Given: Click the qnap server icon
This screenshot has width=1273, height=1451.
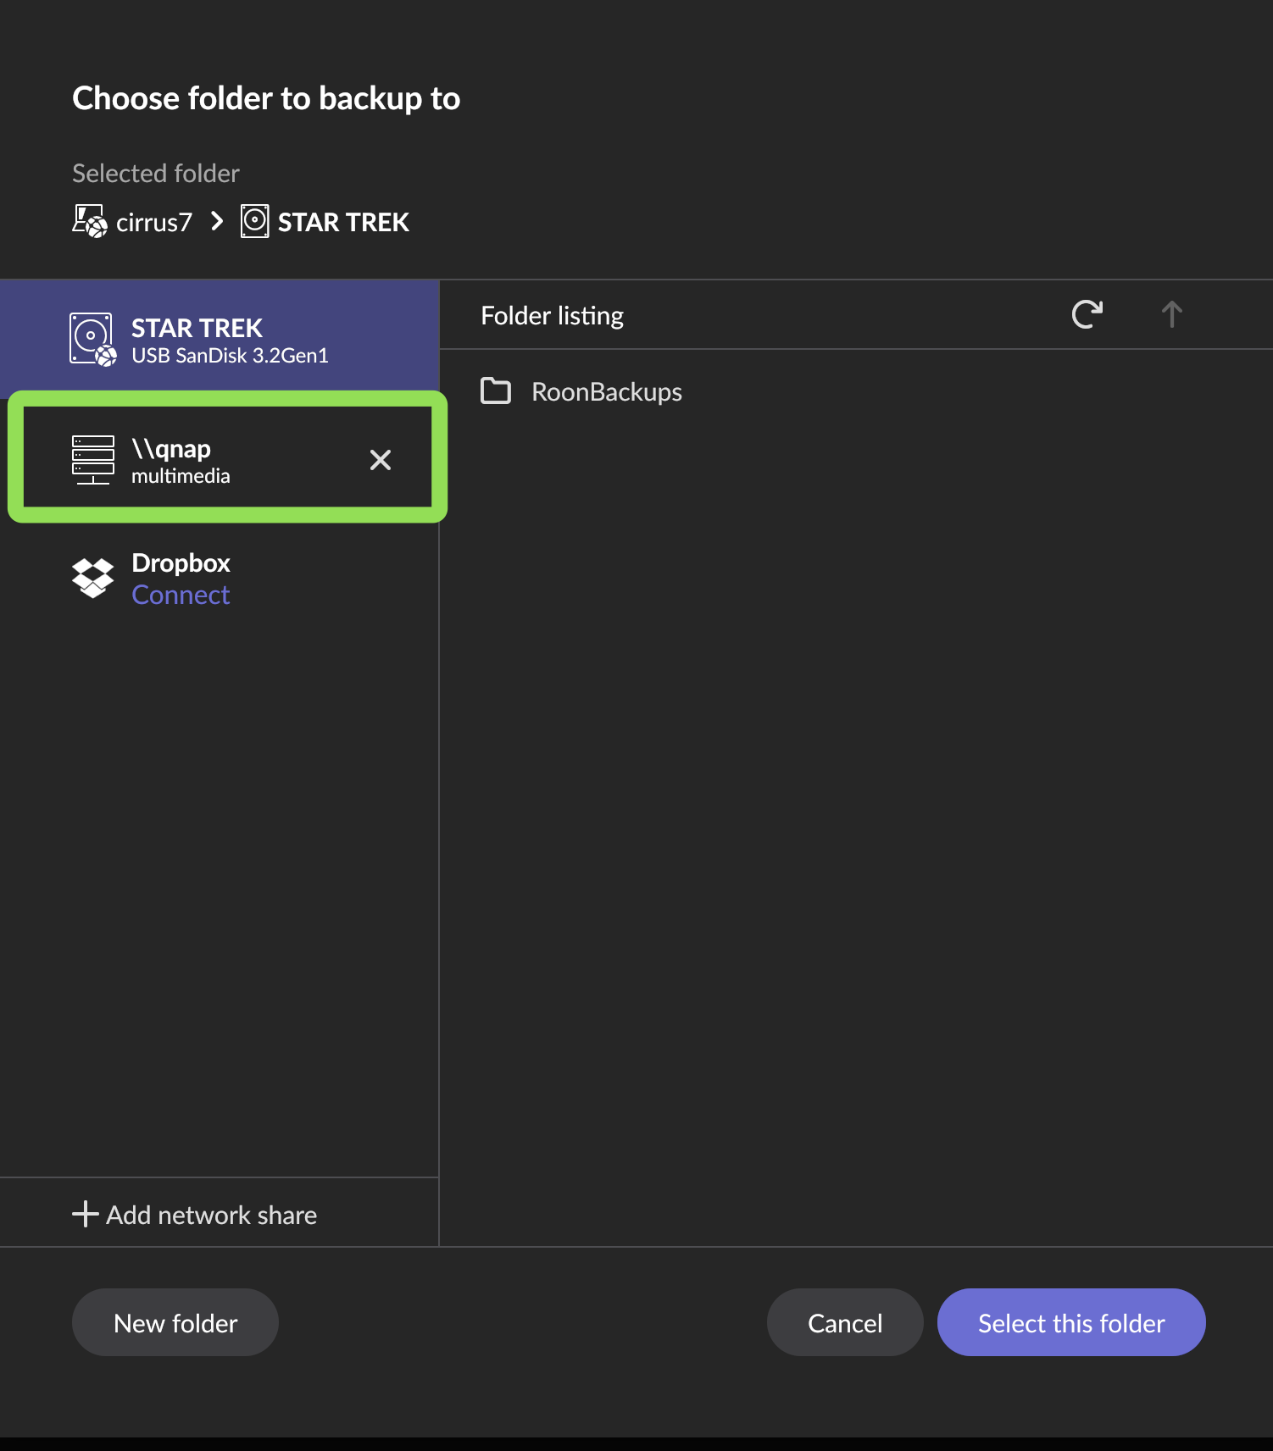Looking at the screenshot, I should tap(93, 460).
